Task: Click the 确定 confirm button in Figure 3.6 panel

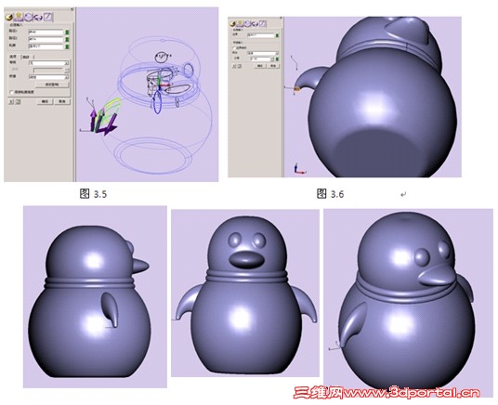Action: (260, 66)
